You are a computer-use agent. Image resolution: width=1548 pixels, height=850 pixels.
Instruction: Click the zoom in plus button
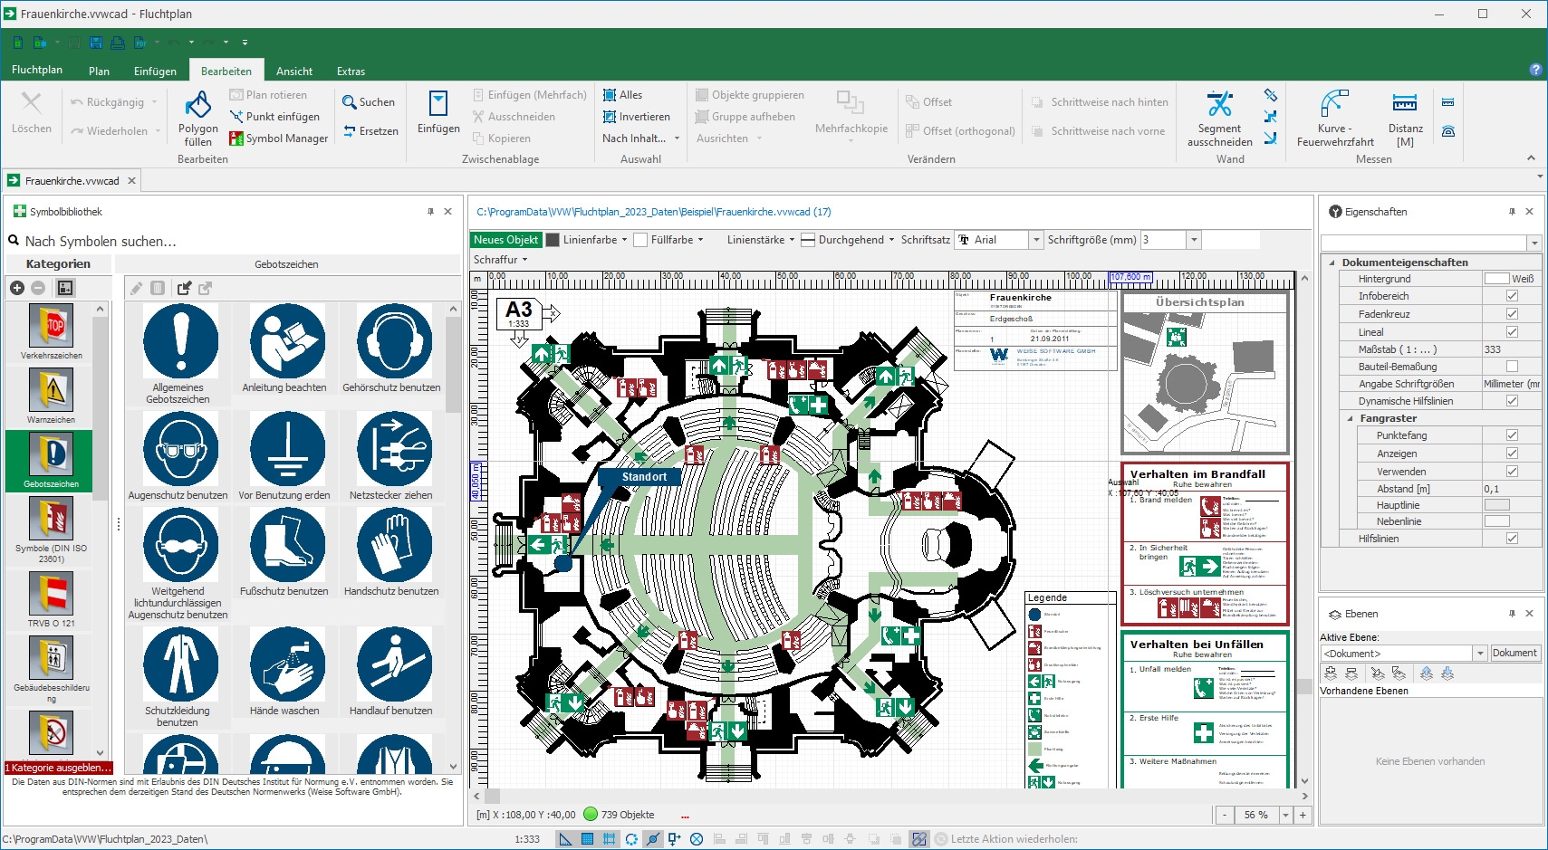(1303, 815)
